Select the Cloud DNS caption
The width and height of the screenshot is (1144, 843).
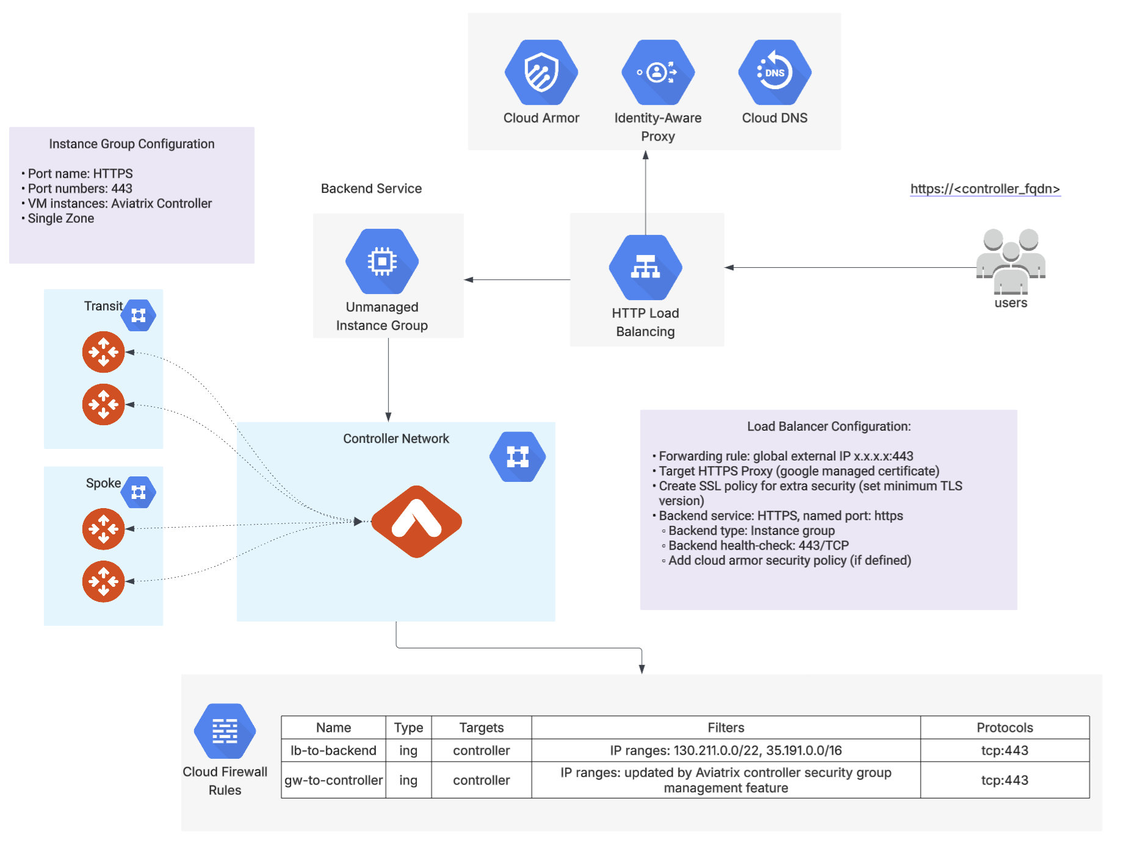(775, 118)
